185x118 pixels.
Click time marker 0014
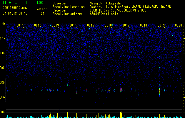pyautogui.click(x=73, y=25)
